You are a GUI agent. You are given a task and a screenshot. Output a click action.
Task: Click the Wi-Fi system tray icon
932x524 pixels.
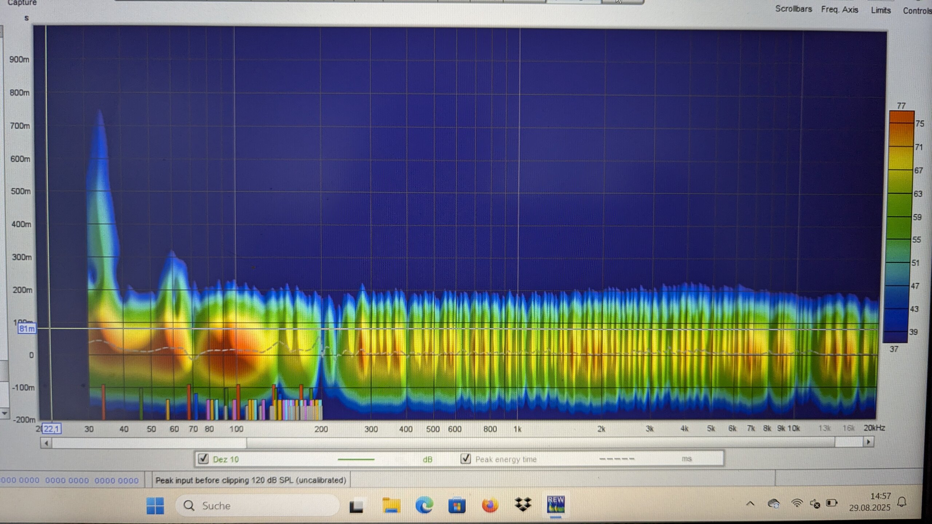(x=797, y=503)
